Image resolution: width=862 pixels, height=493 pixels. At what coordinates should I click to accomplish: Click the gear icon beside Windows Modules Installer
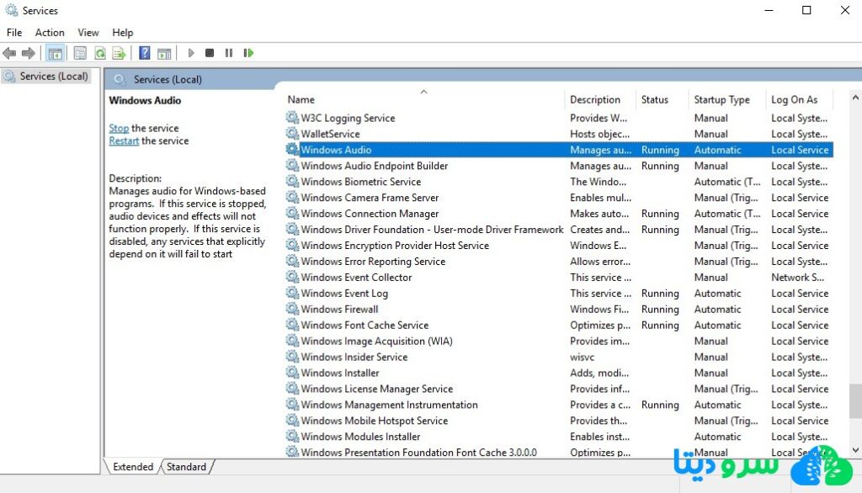(x=292, y=437)
